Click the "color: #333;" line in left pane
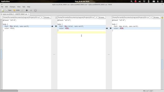 (x=9, y=28)
